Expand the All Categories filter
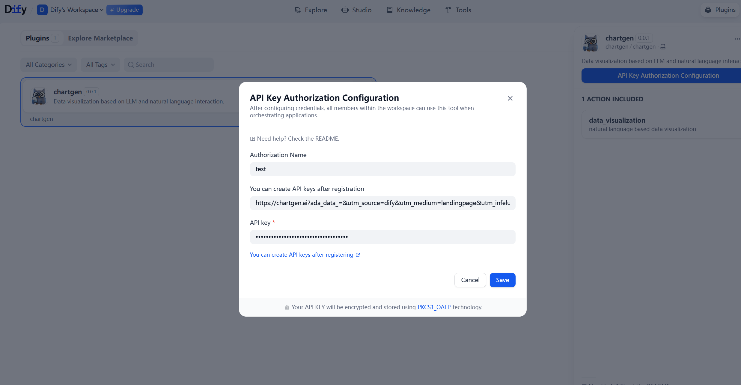The height and width of the screenshot is (385, 741). [49, 65]
